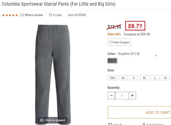The width and height of the screenshot is (171, 125).
Task: Remove Graphite color selection x icon
Action: pyautogui.click(x=138, y=54)
